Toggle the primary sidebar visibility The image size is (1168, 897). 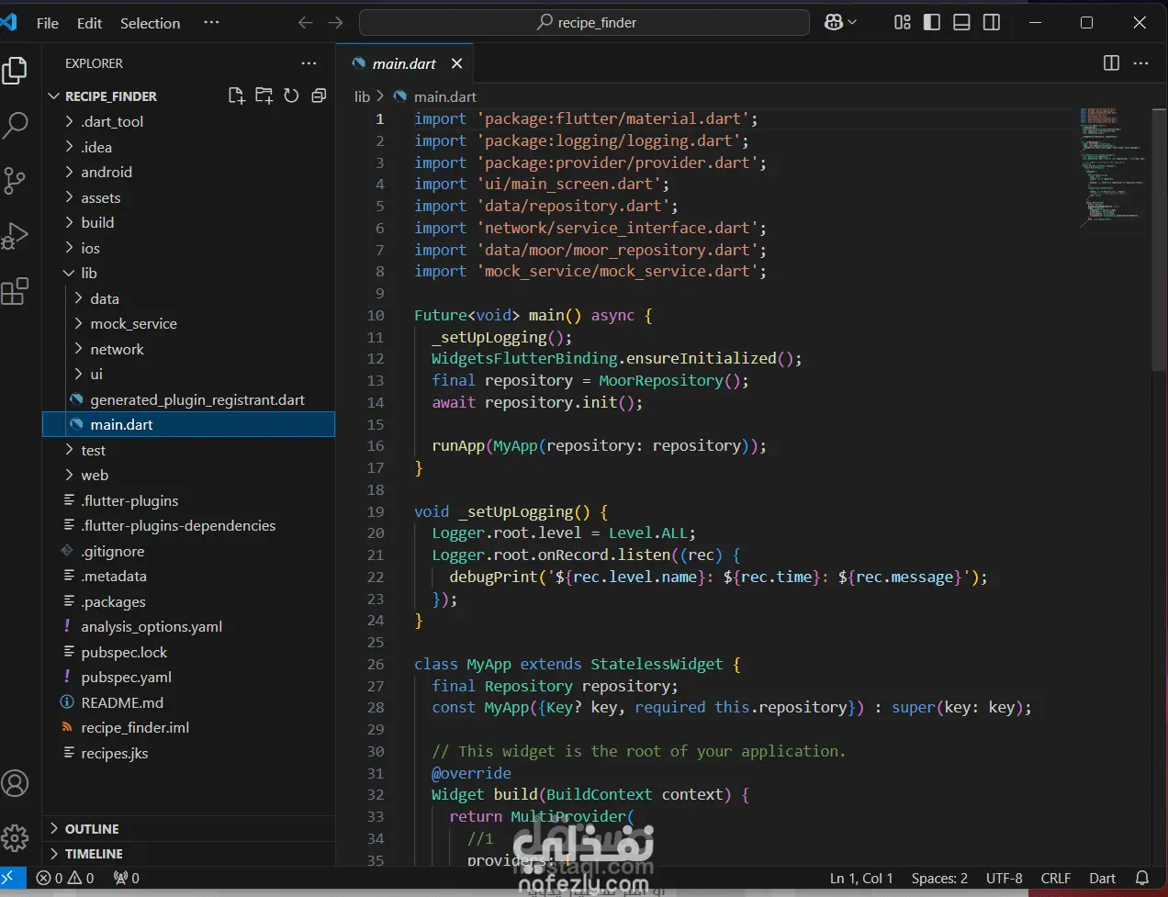[x=931, y=22]
